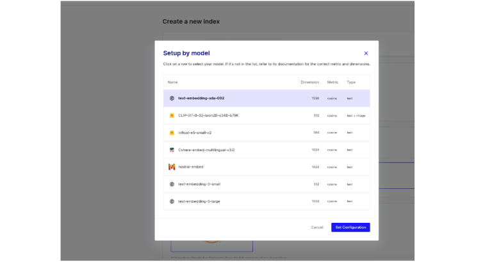Close the Setup by model dialog
This screenshot has height=267, width=492.
coord(366,54)
